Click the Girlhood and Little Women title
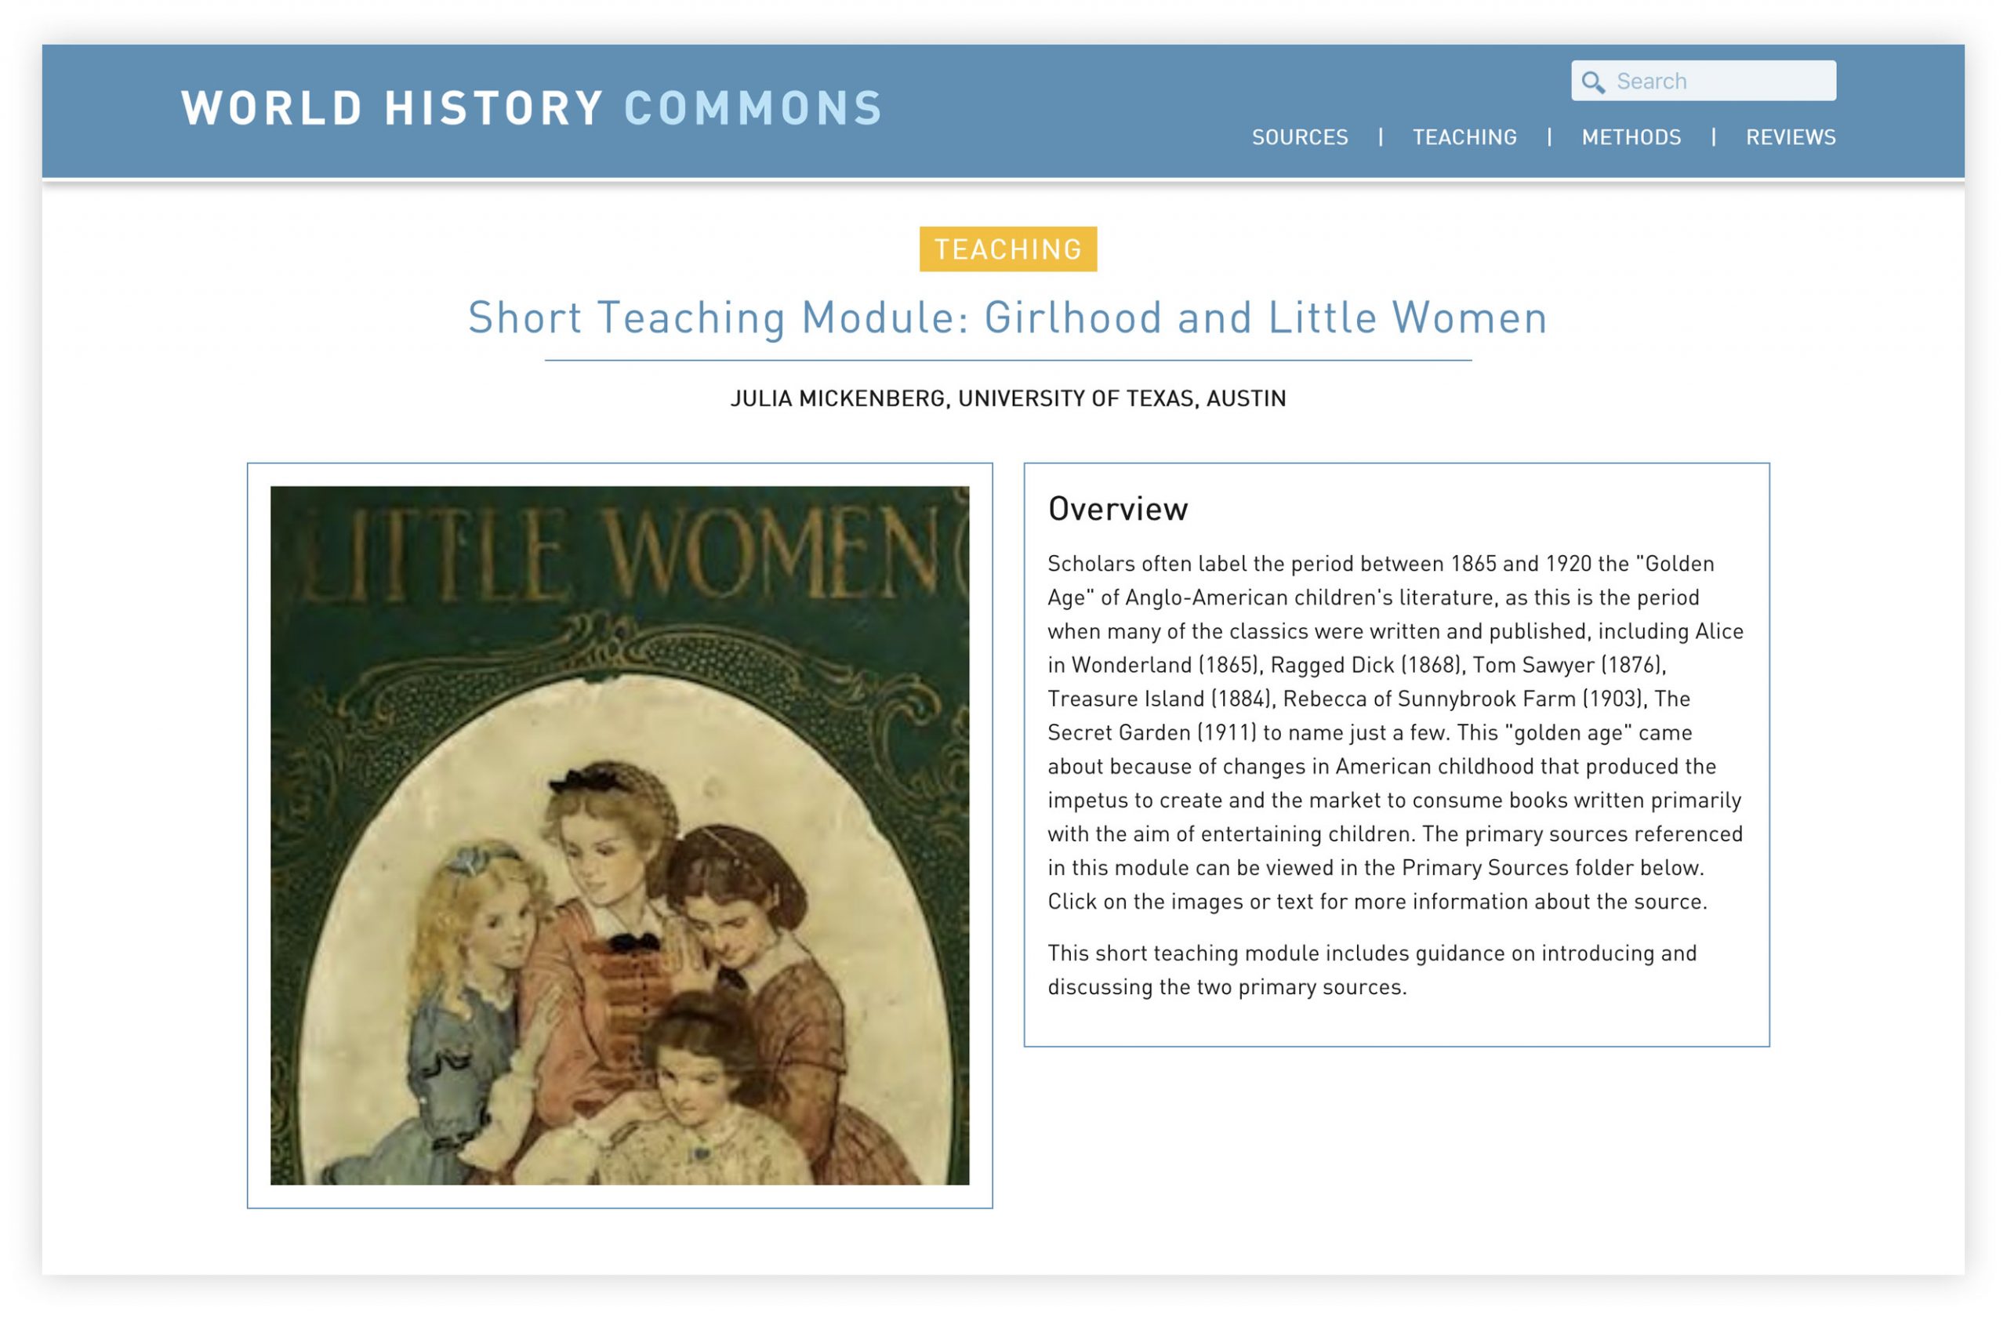The image size is (2007, 1318). 1007,318
